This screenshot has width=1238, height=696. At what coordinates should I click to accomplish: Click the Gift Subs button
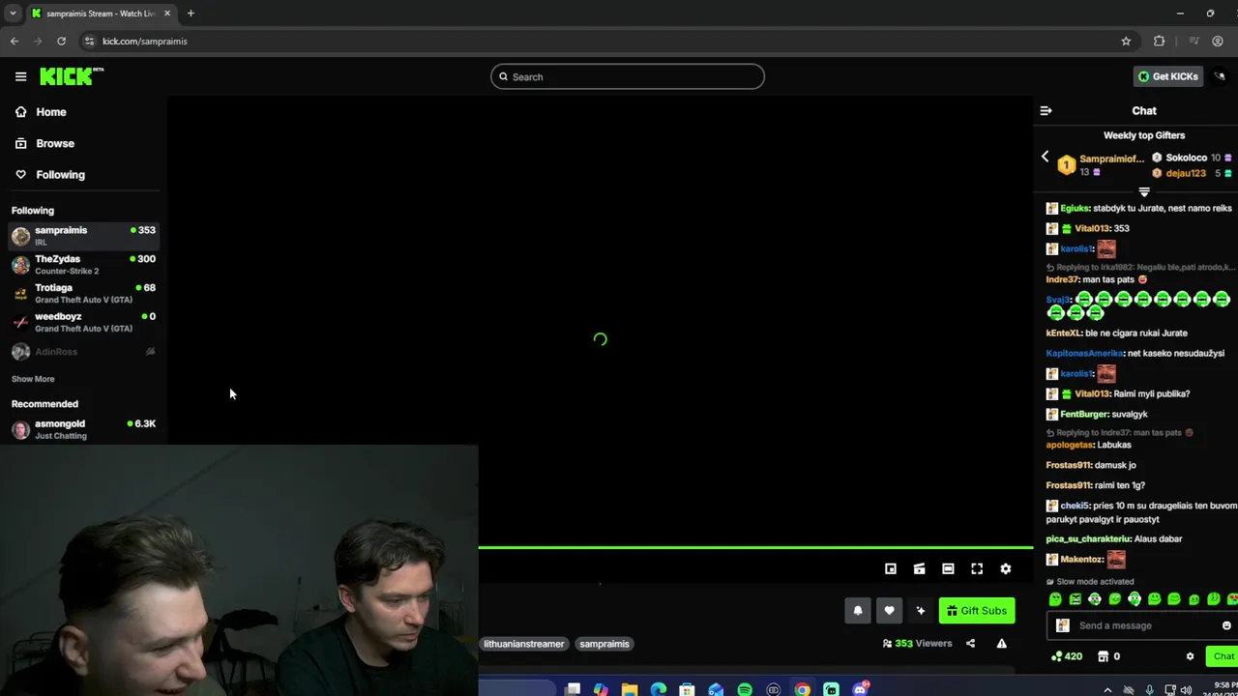[977, 611]
